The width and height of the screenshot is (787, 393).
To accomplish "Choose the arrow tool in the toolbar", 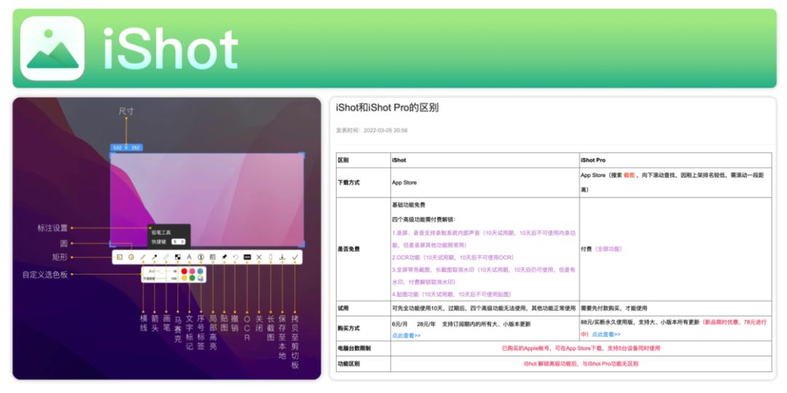I will 154,257.
